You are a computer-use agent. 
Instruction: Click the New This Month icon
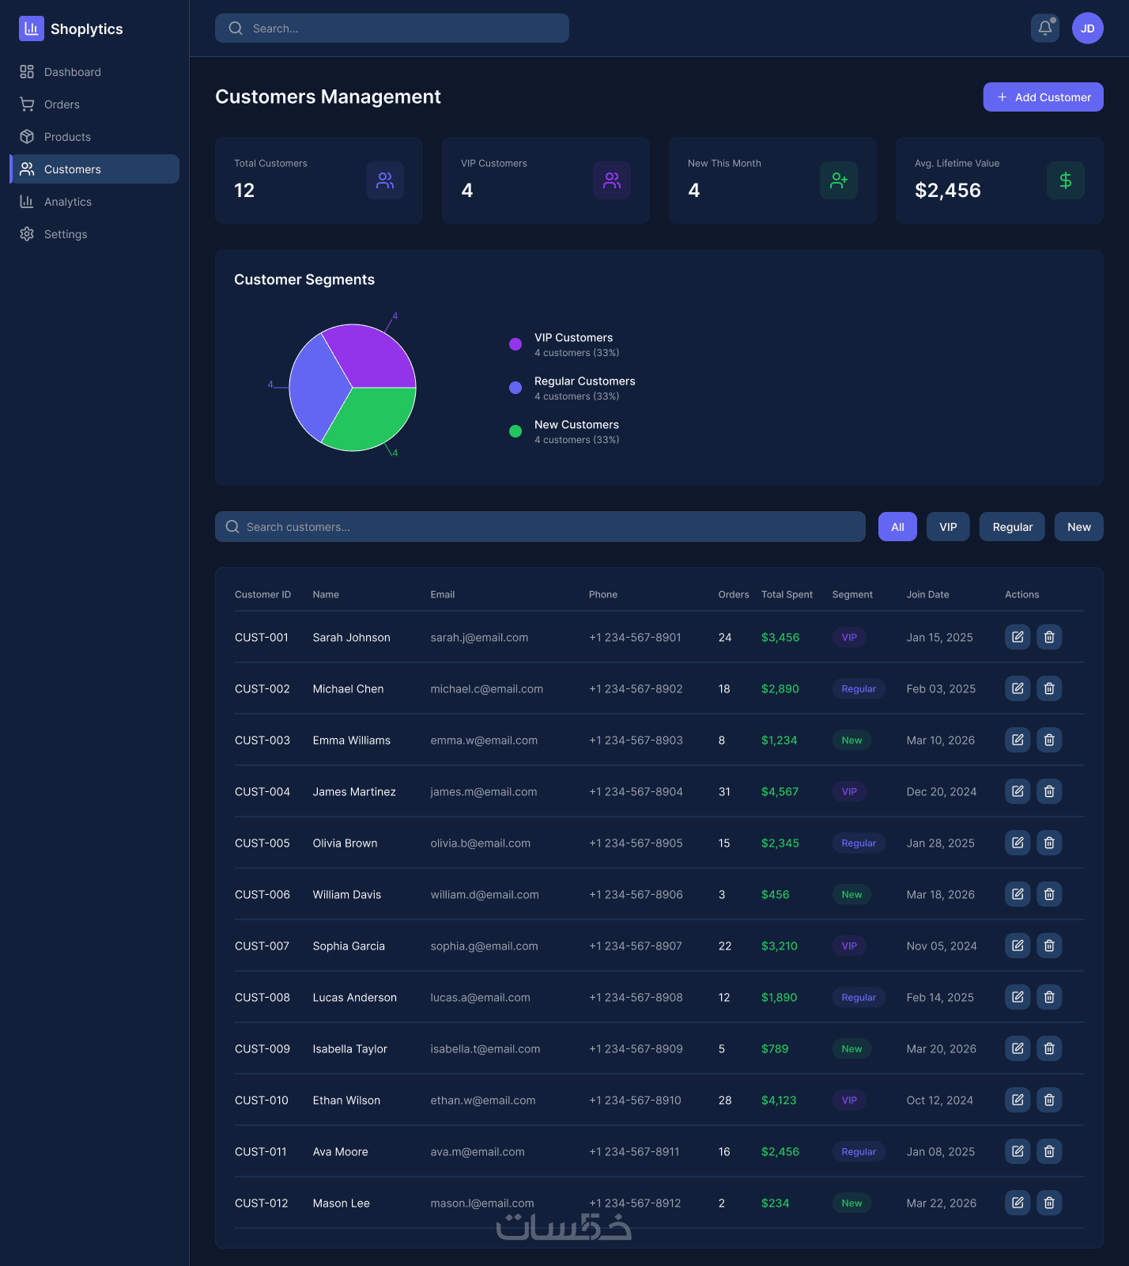point(839,180)
